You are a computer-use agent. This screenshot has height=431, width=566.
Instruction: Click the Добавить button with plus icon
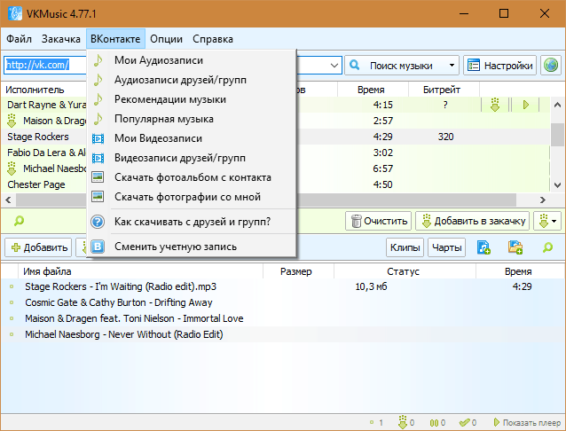tap(38, 247)
